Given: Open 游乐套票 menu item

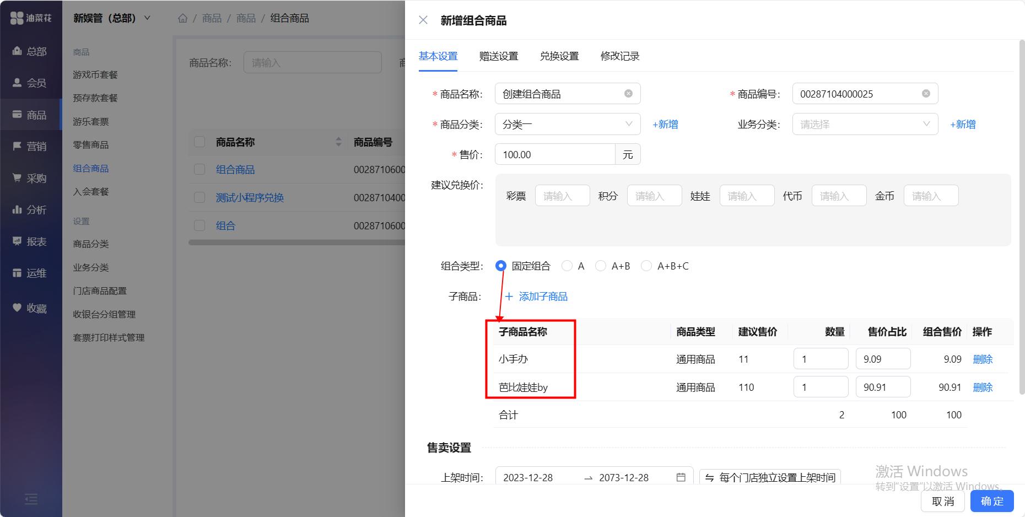Looking at the screenshot, I should click(x=91, y=121).
